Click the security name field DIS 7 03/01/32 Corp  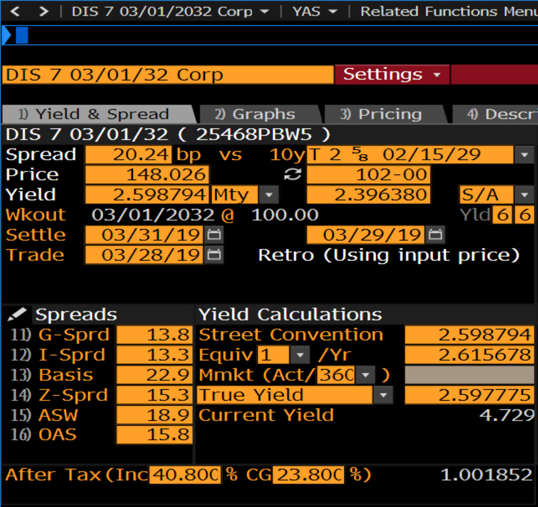click(168, 74)
